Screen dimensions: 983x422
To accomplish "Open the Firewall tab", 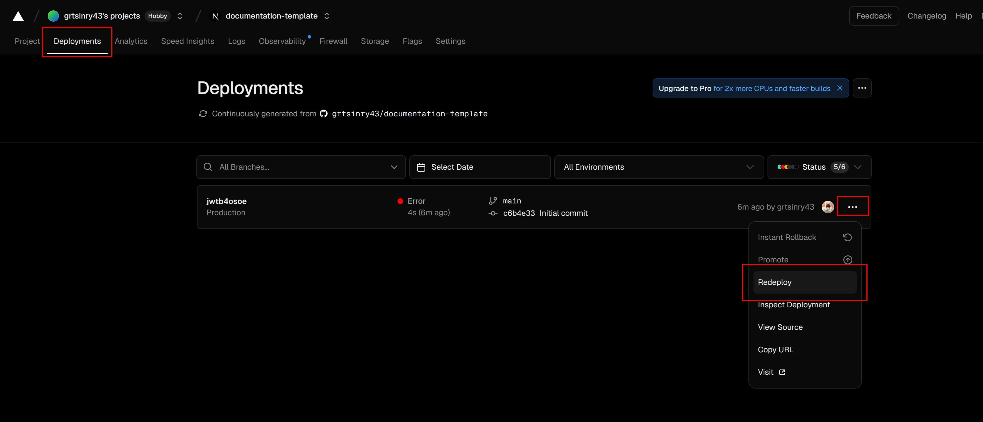I will [333, 41].
